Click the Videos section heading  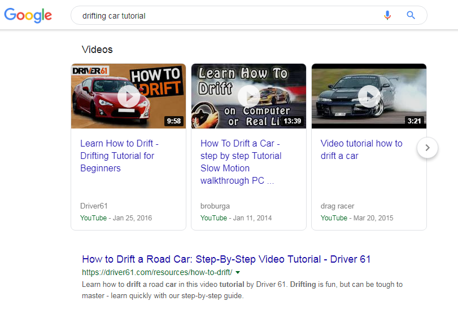tap(97, 50)
